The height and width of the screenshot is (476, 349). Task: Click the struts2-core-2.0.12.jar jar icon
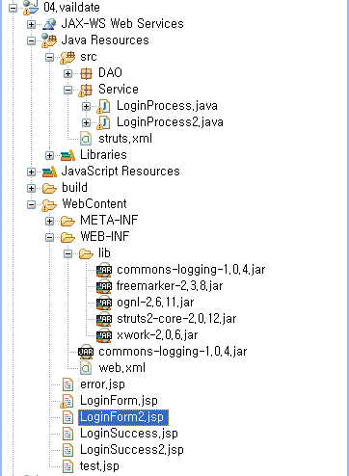pos(104,319)
